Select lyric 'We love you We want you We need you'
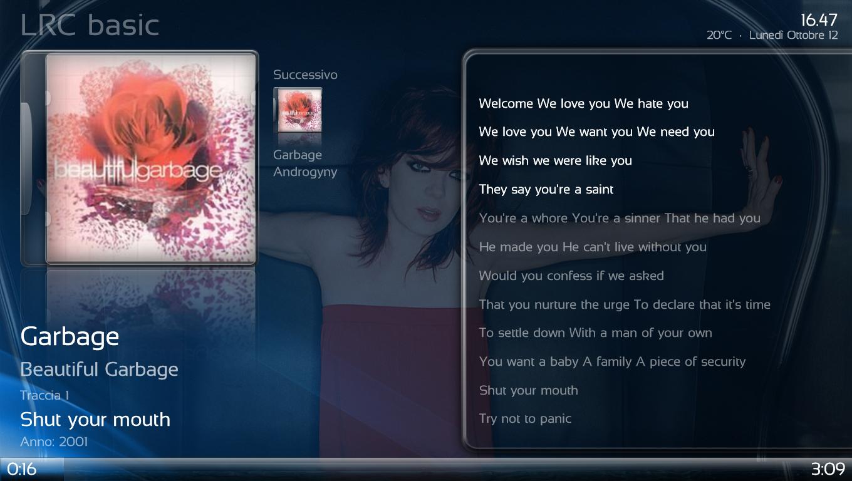852x481 pixels. (596, 132)
